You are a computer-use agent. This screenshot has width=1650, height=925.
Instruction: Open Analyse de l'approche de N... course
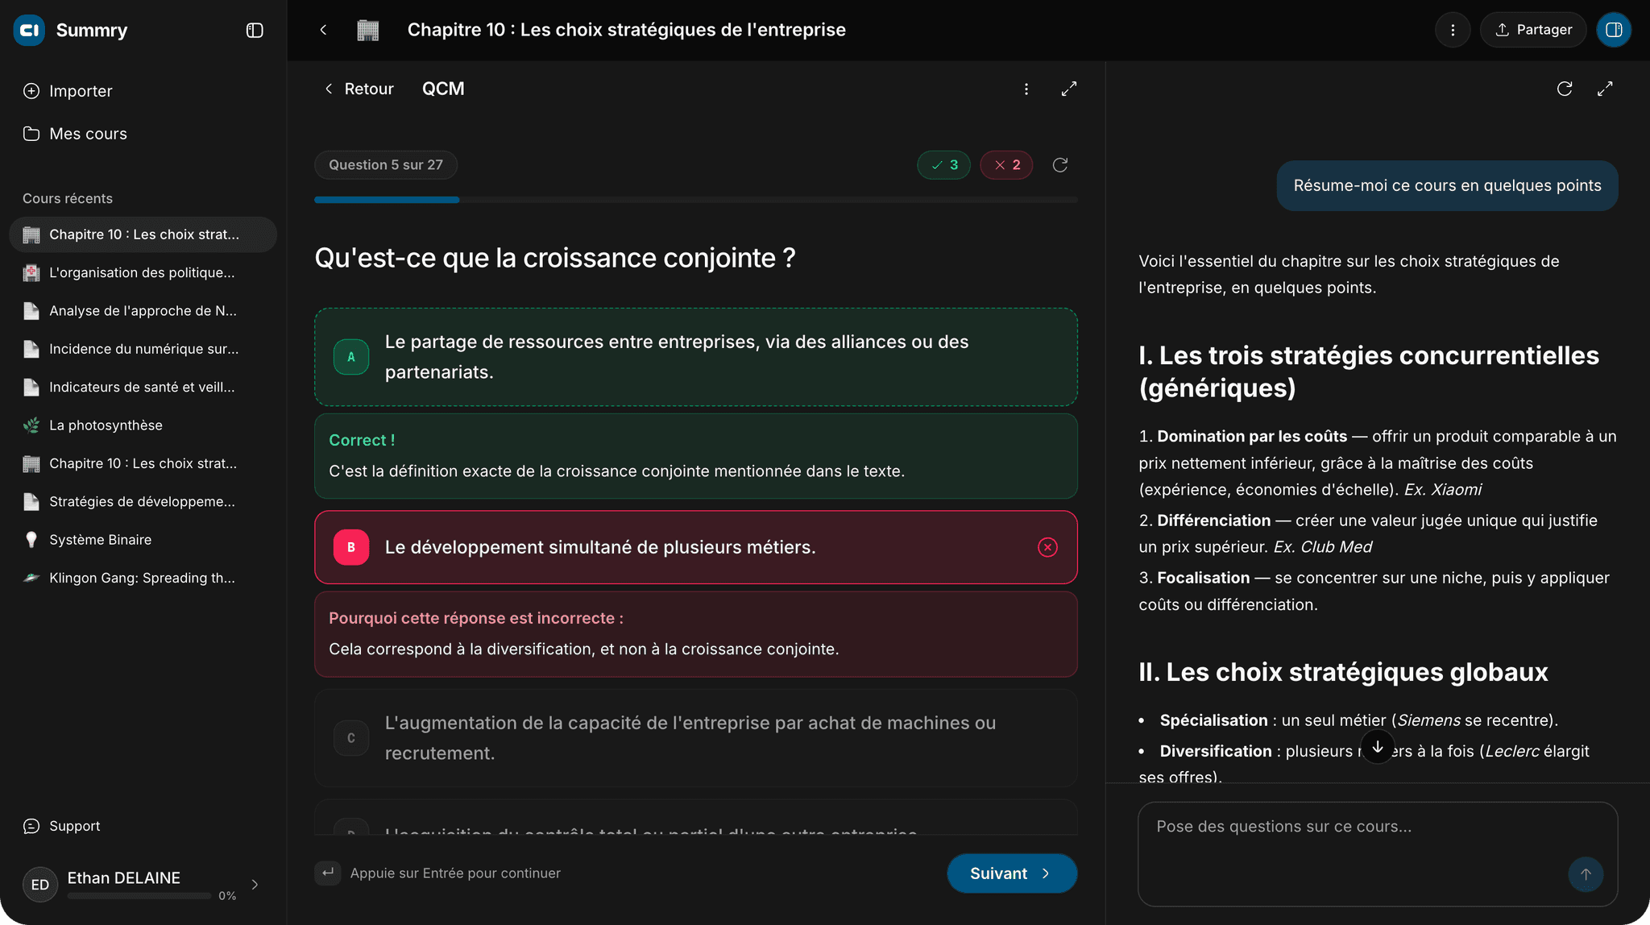pyautogui.click(x=143, y=311)
